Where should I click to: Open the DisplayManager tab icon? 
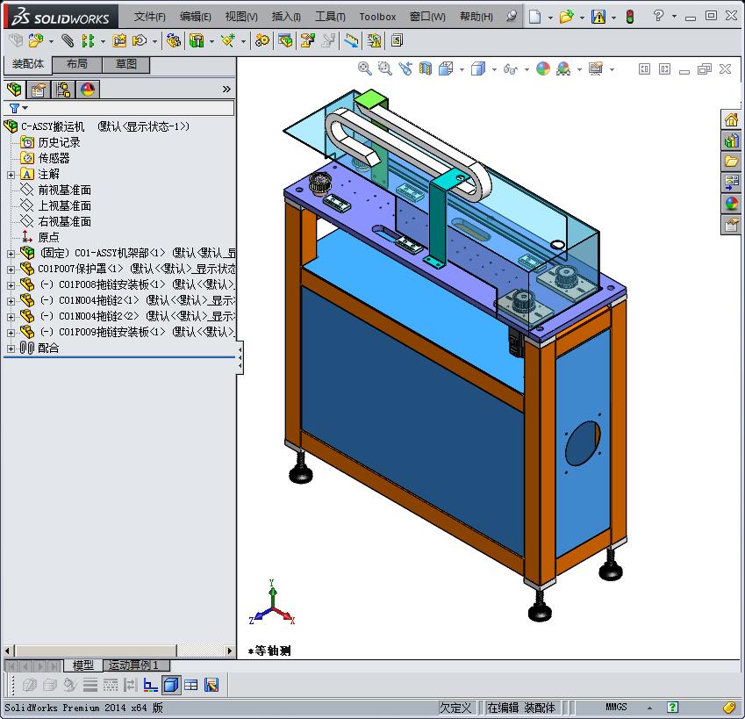[x=88, y=90]
